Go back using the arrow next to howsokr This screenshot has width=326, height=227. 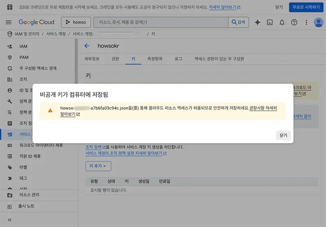click(x=87, y=46)
